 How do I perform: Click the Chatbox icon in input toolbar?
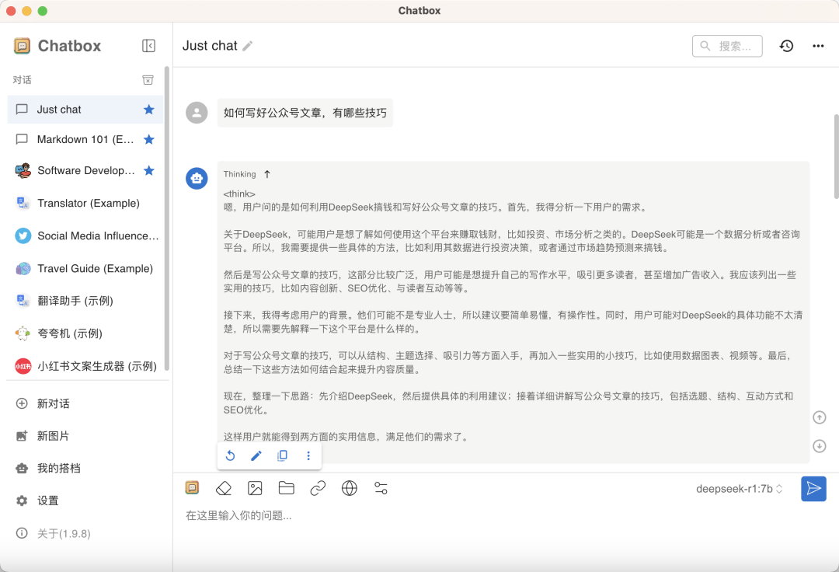[x=192, y=488]
